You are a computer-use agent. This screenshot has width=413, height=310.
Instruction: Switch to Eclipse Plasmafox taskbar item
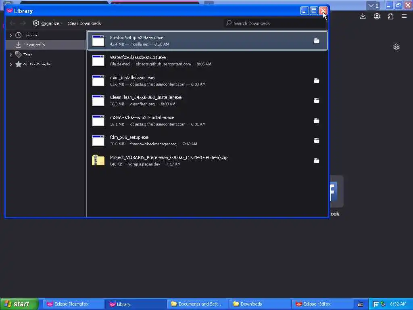[x=73, y=304]
